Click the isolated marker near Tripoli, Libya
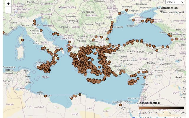189x118 pixels. coord(45,96)
